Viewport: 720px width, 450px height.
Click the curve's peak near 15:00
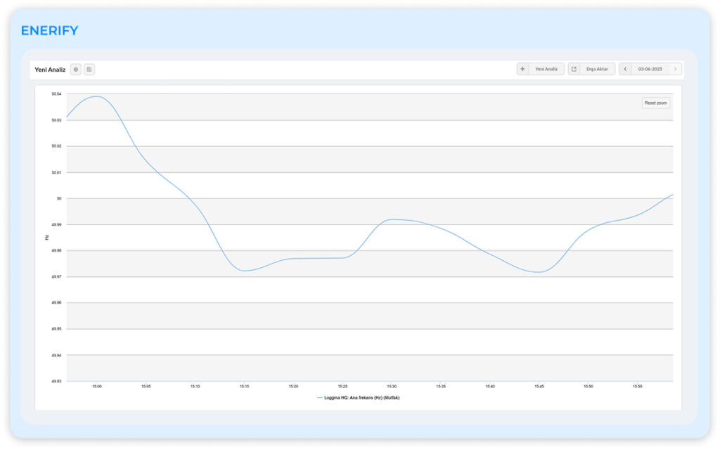click(96, 96)
